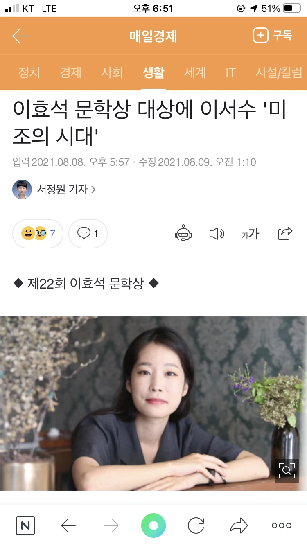Select the 세계 tab
Screen dimensions: 307x546
tap(194, 73)
